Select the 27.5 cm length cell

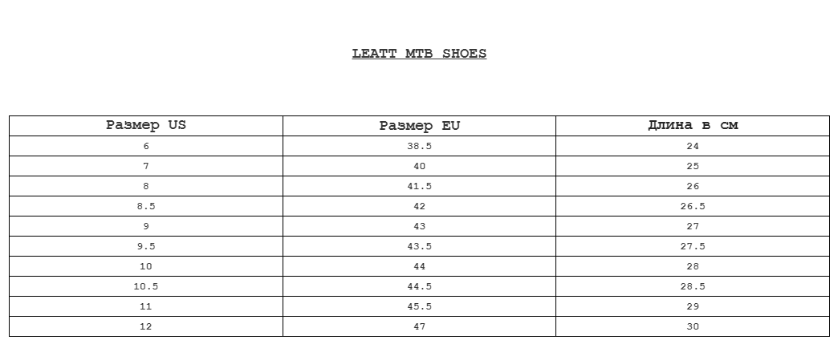[692, 246]
